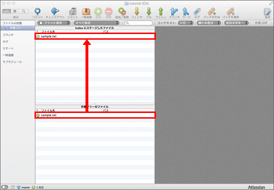Open the Branch (ブランチ) toolbar icon

point(174,11)
